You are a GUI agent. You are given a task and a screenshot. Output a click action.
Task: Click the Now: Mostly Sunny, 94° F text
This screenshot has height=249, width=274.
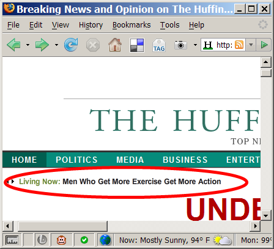[x=165, y=240]
